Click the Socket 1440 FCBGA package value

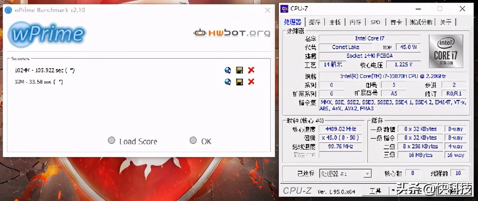[x=370, y=56]
